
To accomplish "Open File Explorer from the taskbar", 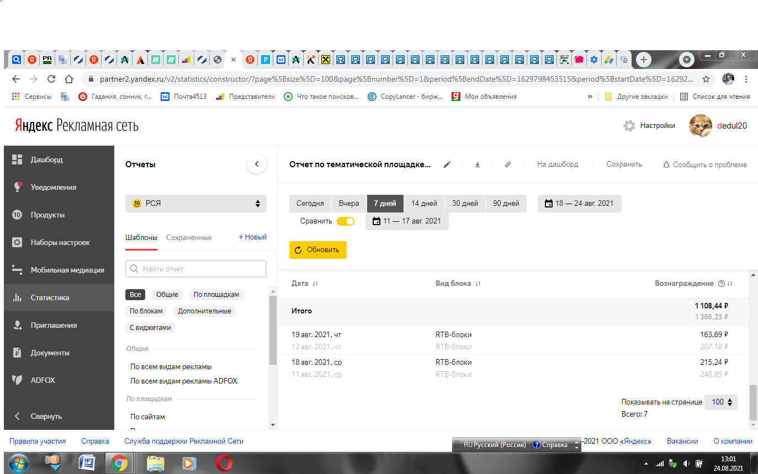I will click(156, 462).
